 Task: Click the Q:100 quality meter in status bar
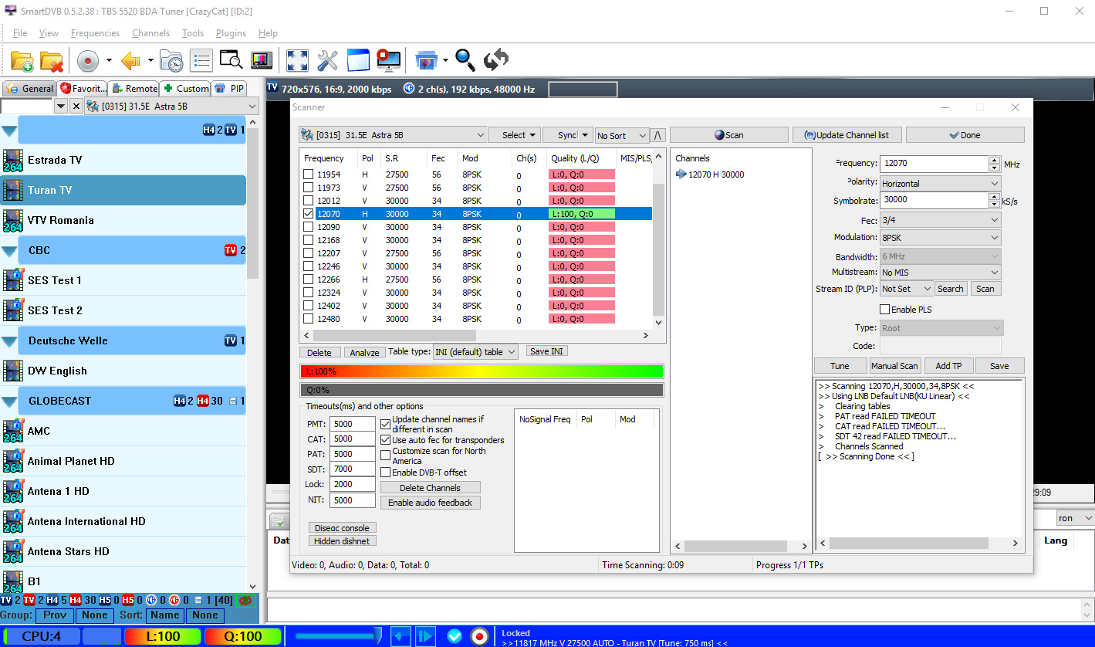point(242,636)
